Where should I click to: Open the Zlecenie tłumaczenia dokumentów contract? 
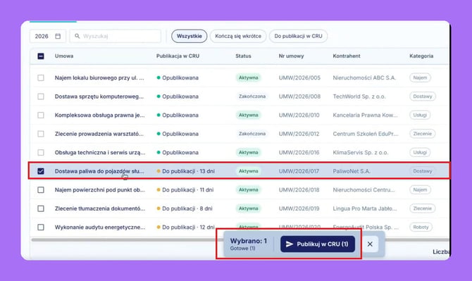point(100,208)
